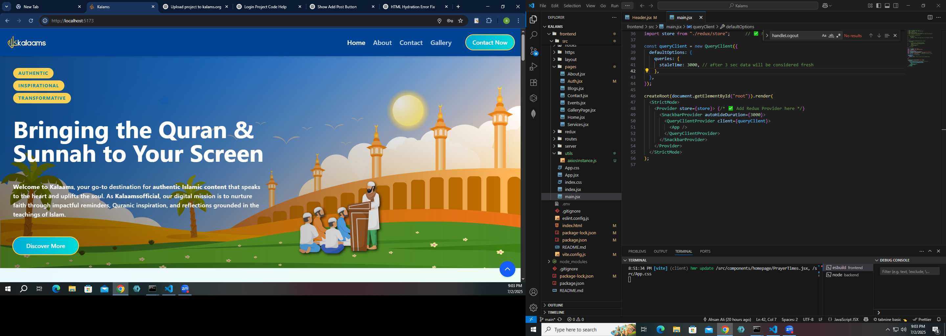Image resolution: width=946 pixels, height=336 pixels.
Task: Click Customize Layout icon in VS Code title bar
Action: (x=870, y=6)
